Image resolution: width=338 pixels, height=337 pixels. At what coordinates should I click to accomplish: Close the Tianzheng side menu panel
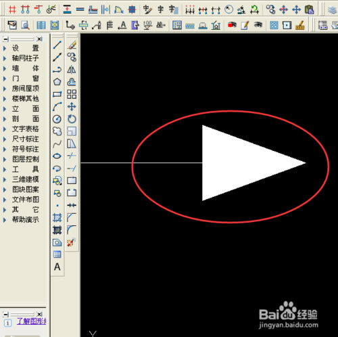pos(40,39)
